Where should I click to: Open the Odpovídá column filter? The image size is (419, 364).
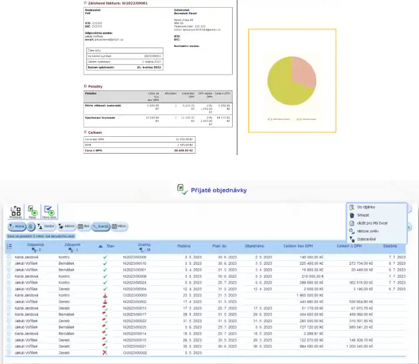(32, 250)
